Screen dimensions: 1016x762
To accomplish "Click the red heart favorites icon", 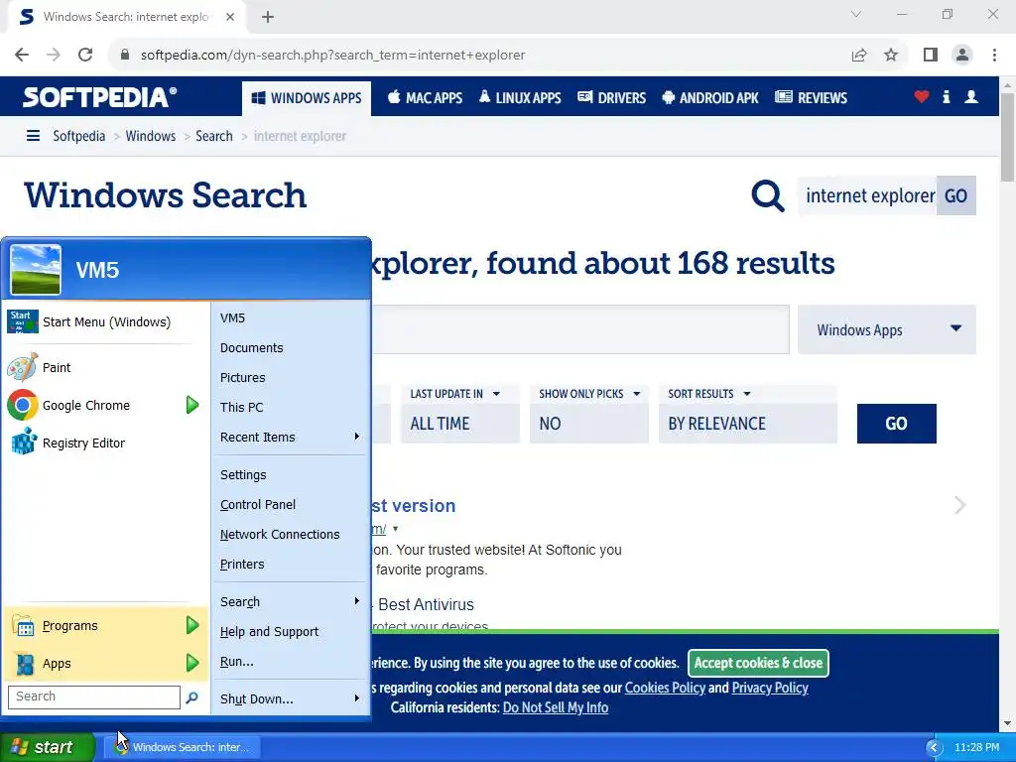I will (922, 96).
